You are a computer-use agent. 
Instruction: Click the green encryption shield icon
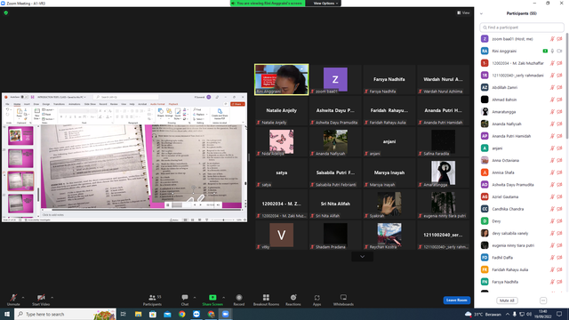tap(6, 12)
